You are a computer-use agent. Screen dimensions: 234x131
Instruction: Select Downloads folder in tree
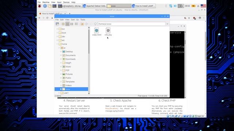click(x=69, y=59)
